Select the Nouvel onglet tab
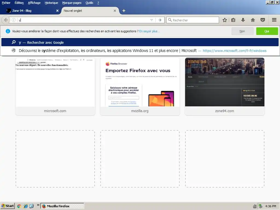280x210 pixels. point(89,11)
